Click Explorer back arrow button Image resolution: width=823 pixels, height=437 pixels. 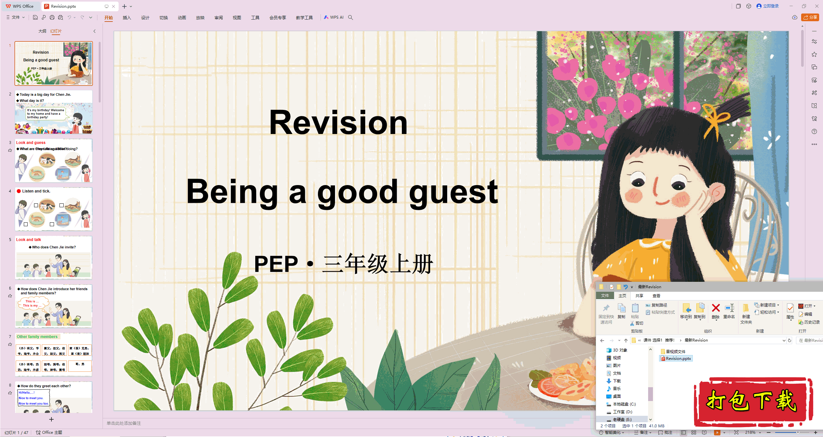coord(602,340)
